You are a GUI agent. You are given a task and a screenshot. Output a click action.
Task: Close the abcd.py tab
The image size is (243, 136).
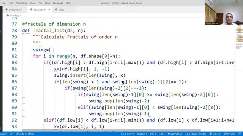coord(49,9)
